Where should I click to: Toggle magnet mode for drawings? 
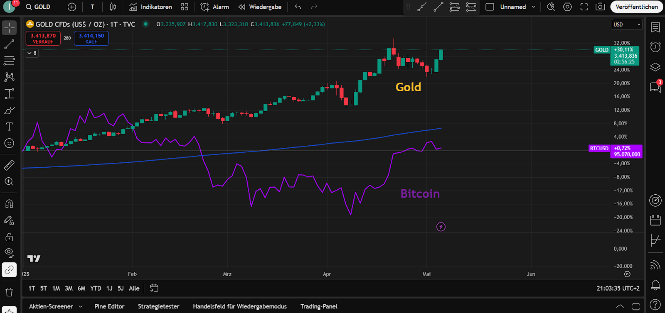pyautogui.click(x=9, y=204)
